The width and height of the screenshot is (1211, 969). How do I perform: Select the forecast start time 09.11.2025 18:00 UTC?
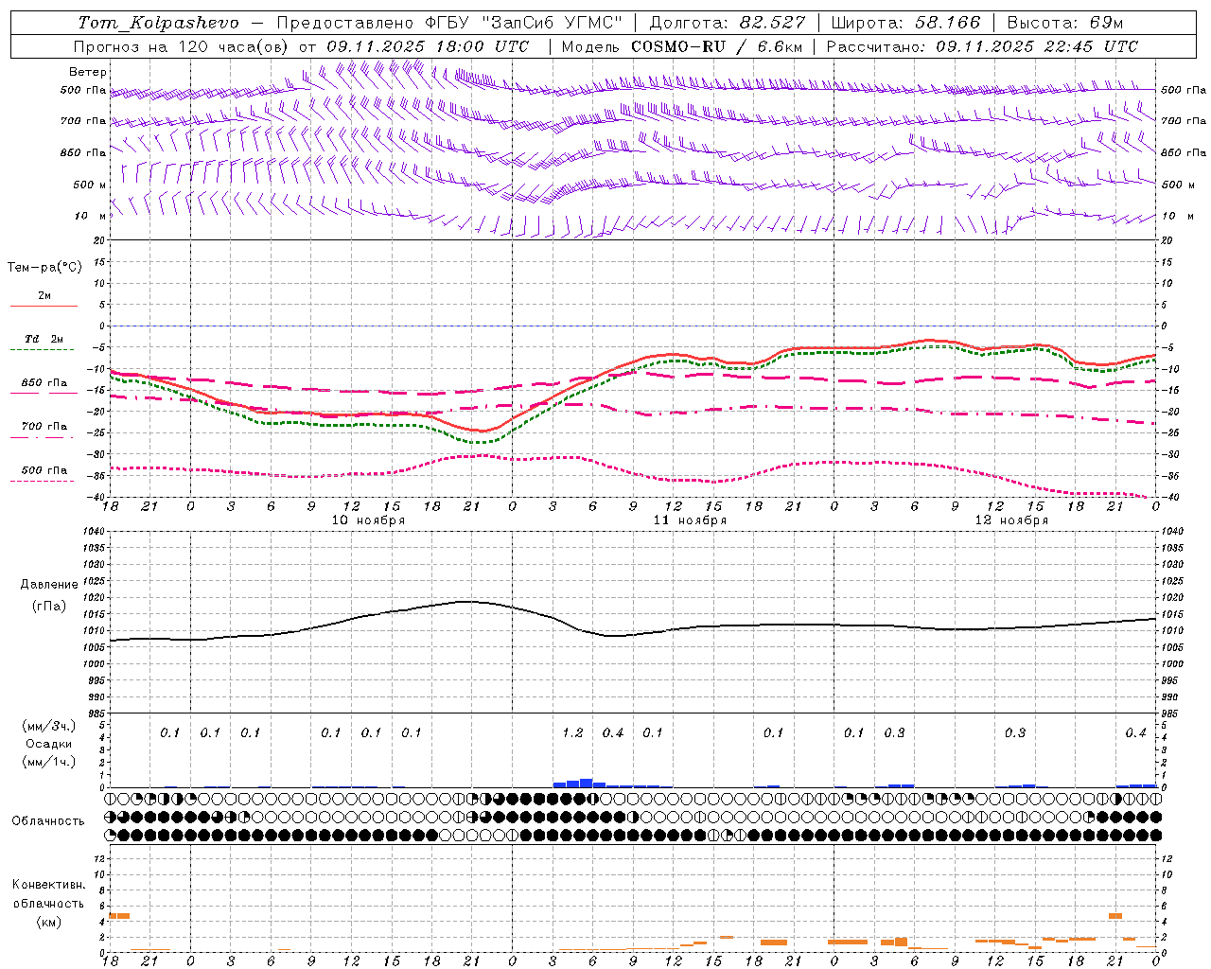click(x=428, y=46)
